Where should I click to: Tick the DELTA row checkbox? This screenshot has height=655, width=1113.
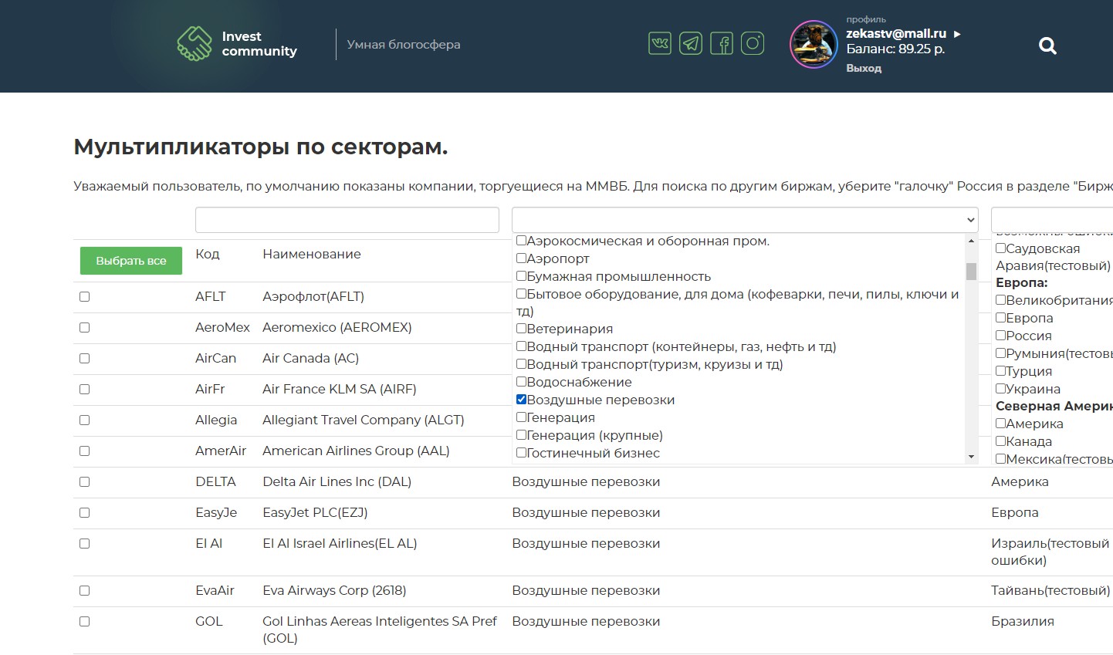[x=85, y=482]
